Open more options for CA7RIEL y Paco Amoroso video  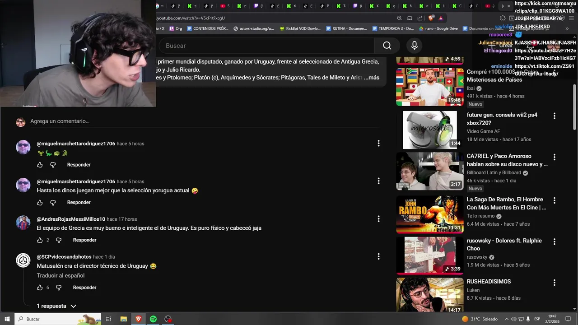[x=555, y=157]
